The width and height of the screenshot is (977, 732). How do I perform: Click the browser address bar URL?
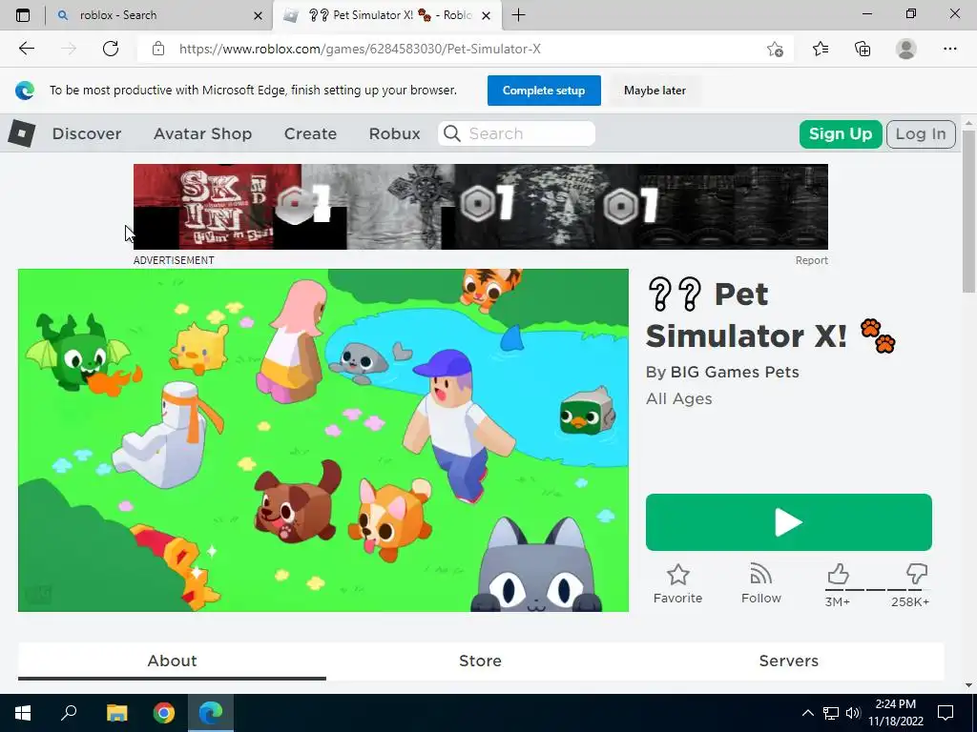click(360, 49)
